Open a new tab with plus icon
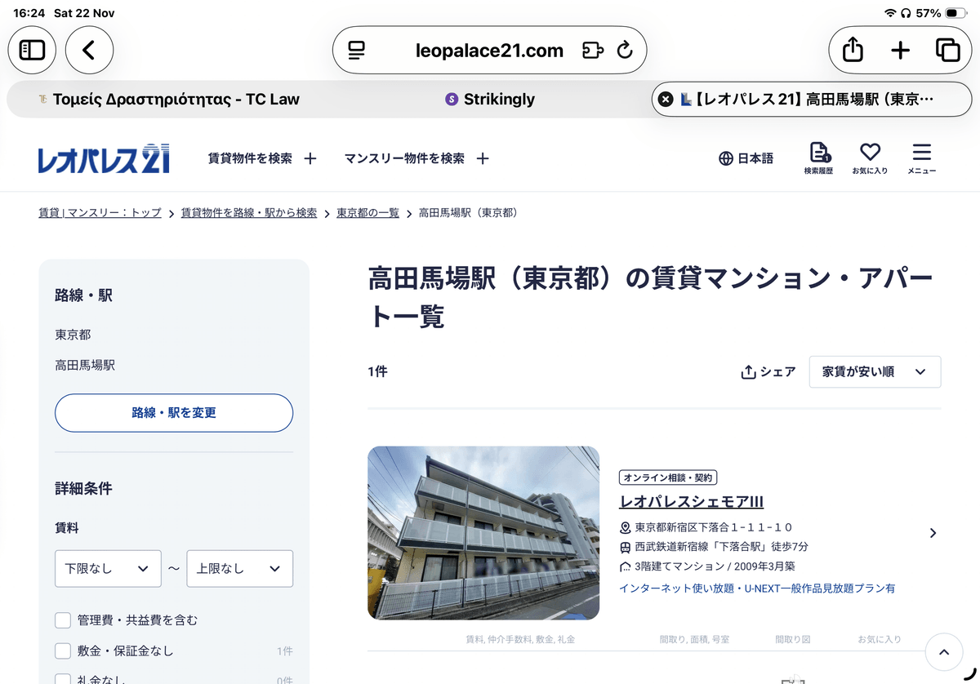The image size is (980, 684). (x=900, y=51)
